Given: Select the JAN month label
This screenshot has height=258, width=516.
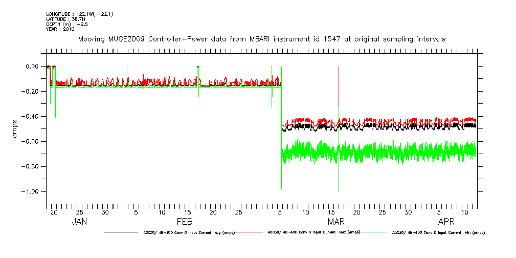Looking at the screenshot, I should pos(79,222).
